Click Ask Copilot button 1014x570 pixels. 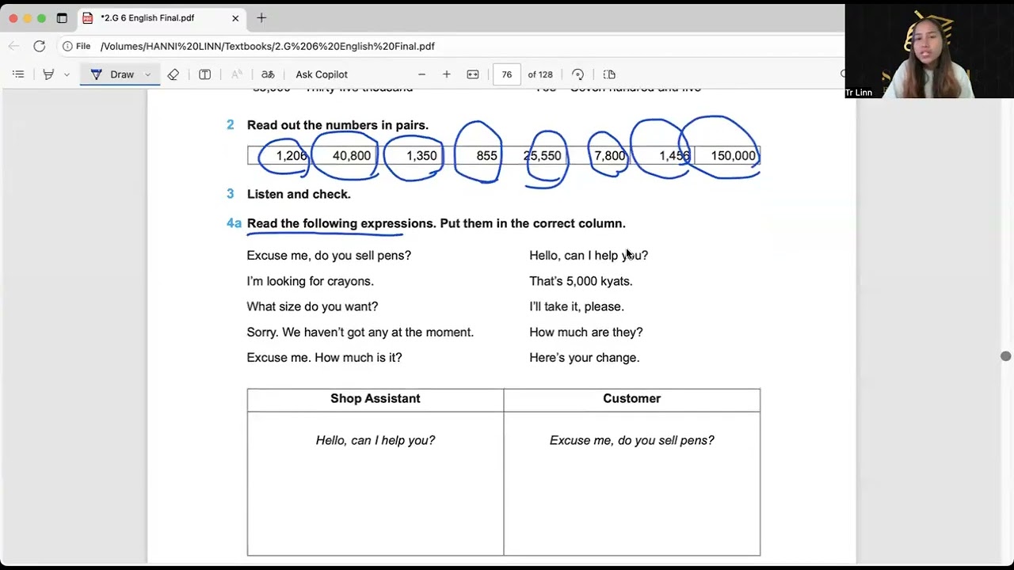pyautogui.click(x=322, y=74)
